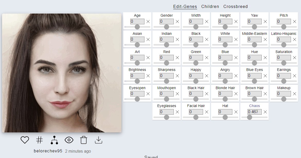Click the download image icon
This screenshot has width=301, height=158.
click(98, 140)
